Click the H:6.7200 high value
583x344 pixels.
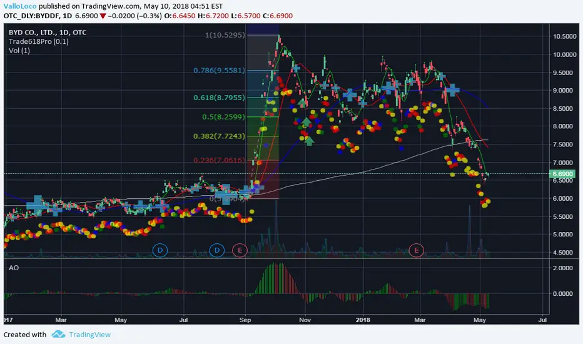pyautogui.click(x=213, y=16)
